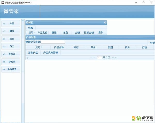Click the 微管家 logo title
Screen dimensions: 155x123
point(11,11)
